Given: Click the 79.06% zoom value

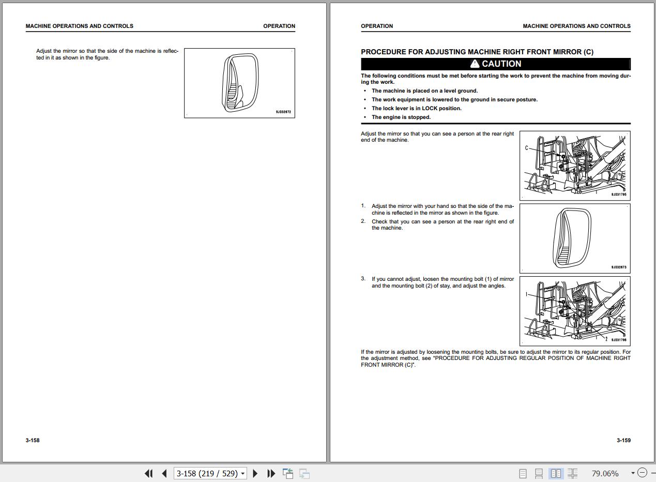Looking at the screenshot, I should tap(605, 473).
